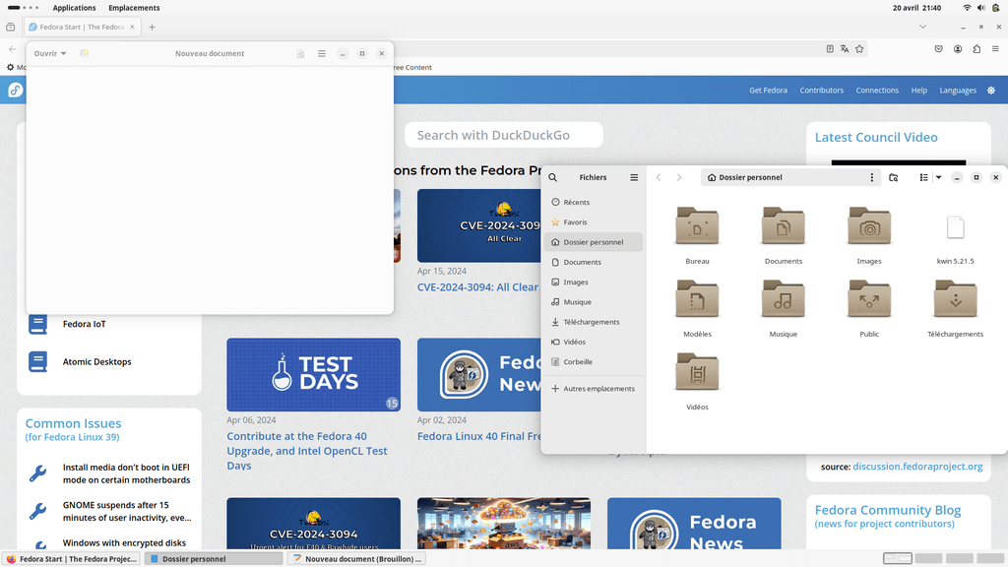Open view options dropdown arrow in Fichiers
1008x567 pixels.
[938, 177]
